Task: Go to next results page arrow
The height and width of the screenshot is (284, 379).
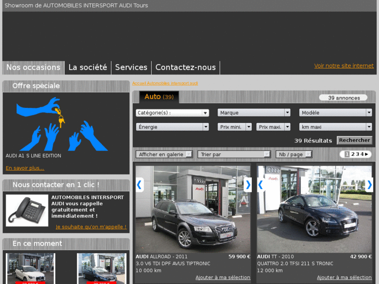Action: point(366,154)
